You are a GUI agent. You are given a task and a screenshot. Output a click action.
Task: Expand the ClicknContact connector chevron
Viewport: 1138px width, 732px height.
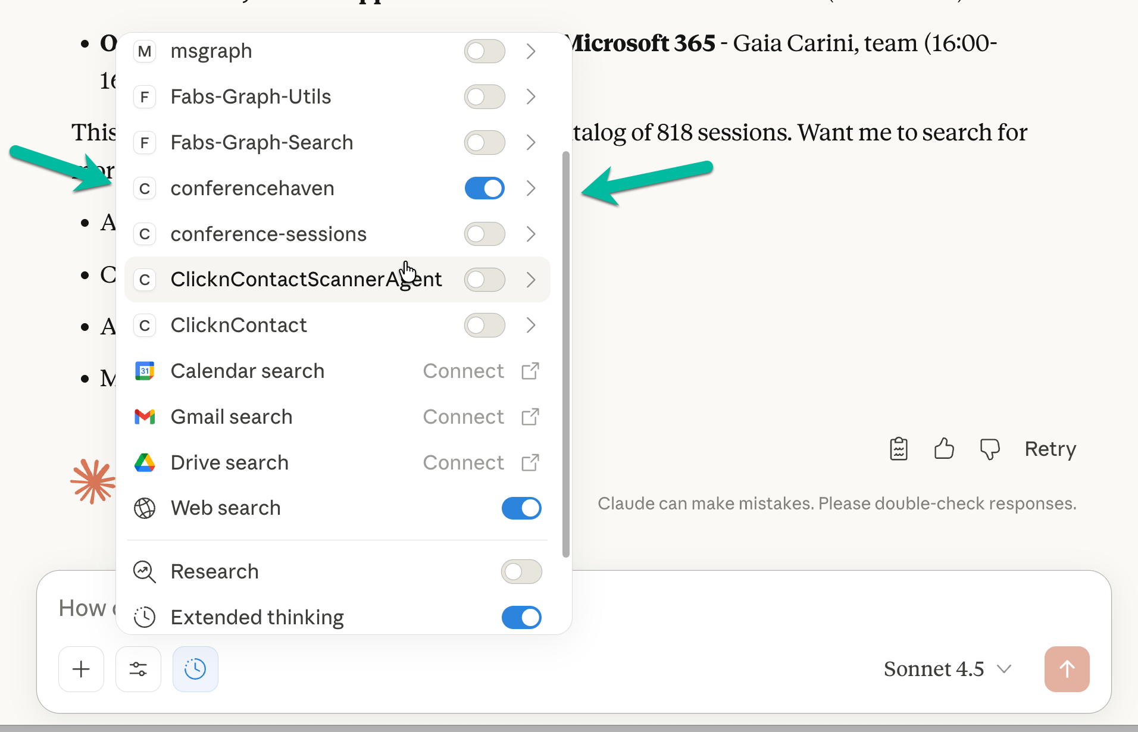(x=531, y=326)
